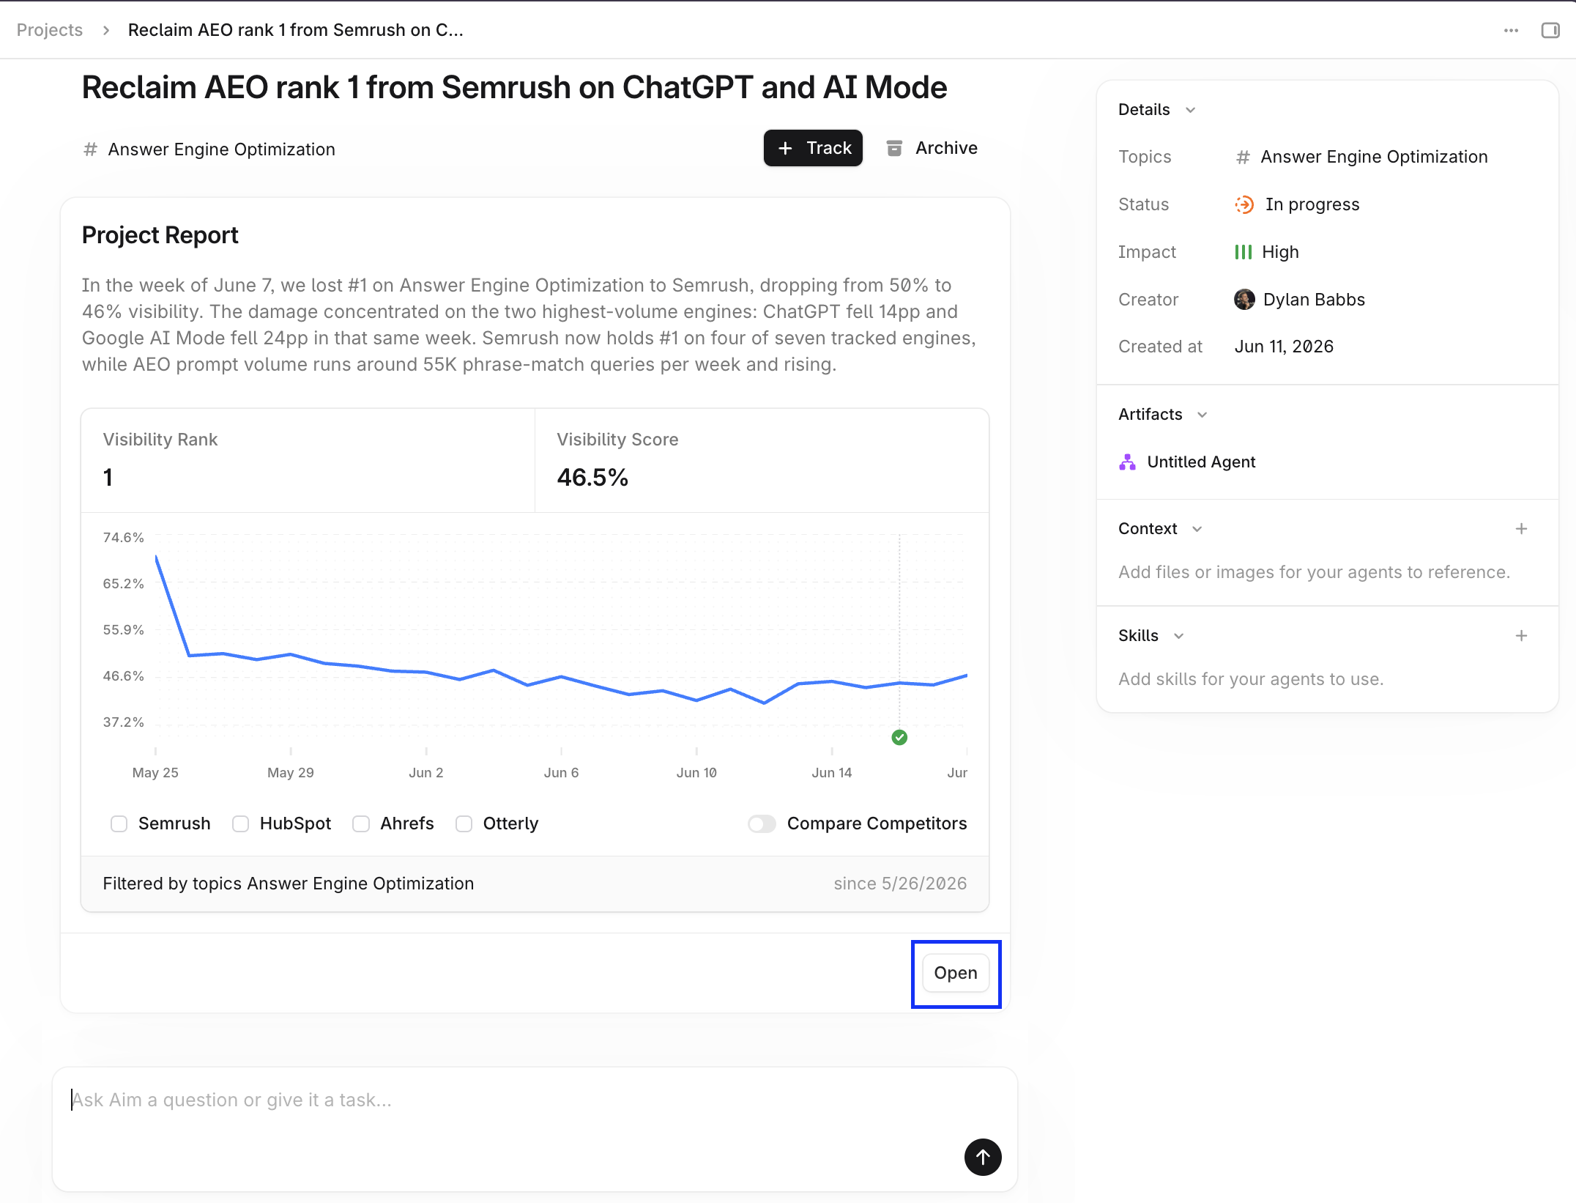Click the '74.6%' y-axis label
Image resolution: width=1576 pixels, height=1203 pixels.
coord(123,538)
